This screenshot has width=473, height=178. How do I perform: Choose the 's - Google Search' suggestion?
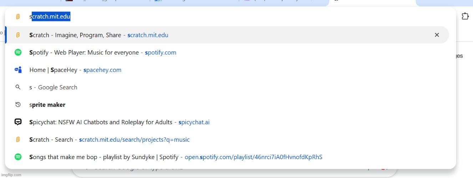pyautogui.click(x=227, y=87)
